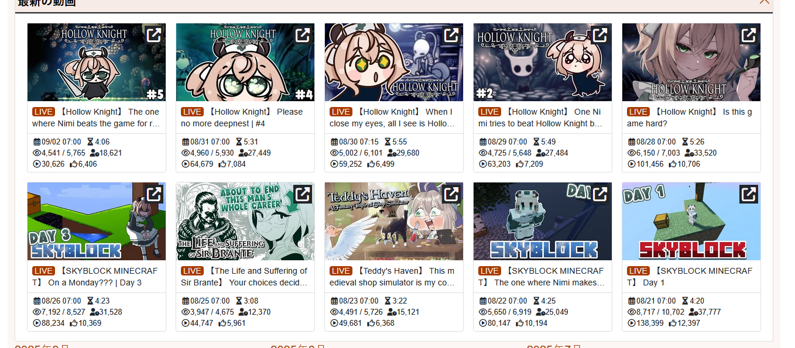This screenshot has width=795, height=348.
Task: Click LIVE badge on Teddy's Haven card
Action: click(x=341, y=271)
